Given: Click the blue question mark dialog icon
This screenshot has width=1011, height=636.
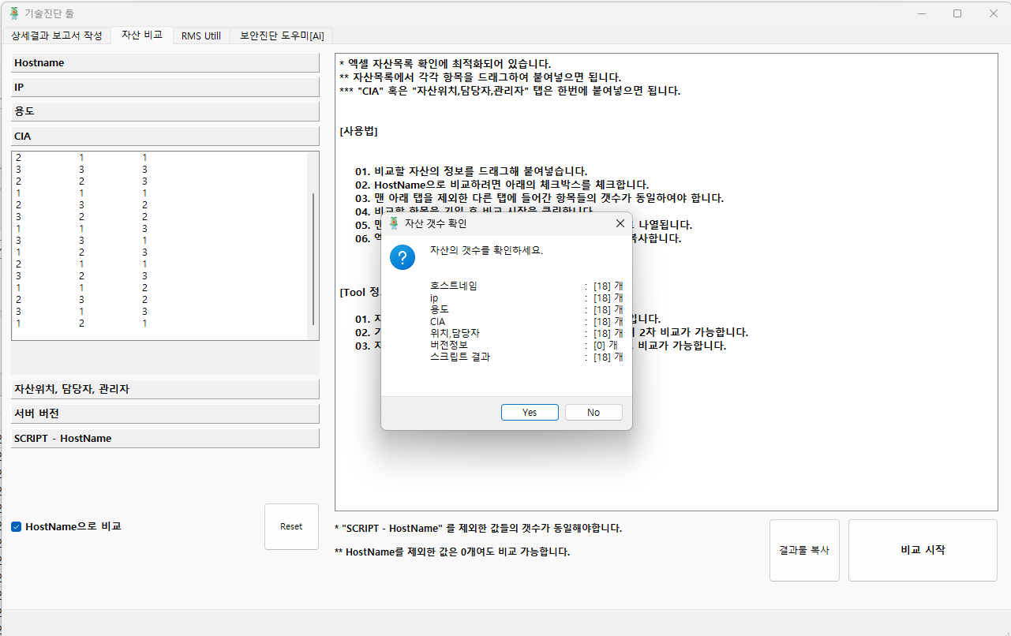Looking at the screenshot, I should coord(403,257).
